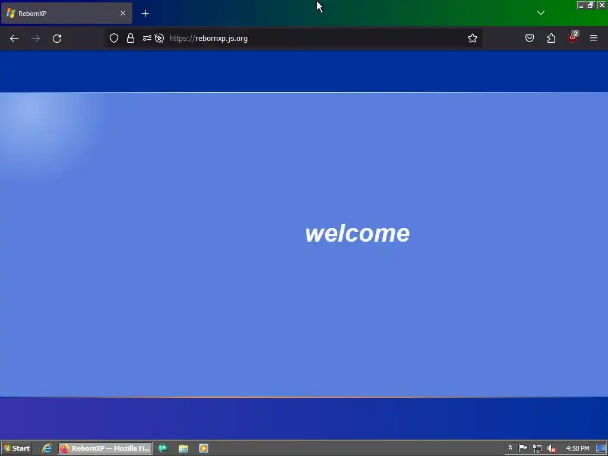Reload the RebornXP page
Viewport: 608px width, 456px height.
[57, 39]
